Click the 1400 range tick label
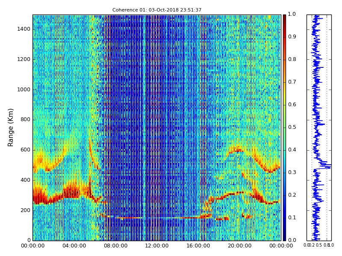This screenshot has height=256, width=342. pos(24,29)
